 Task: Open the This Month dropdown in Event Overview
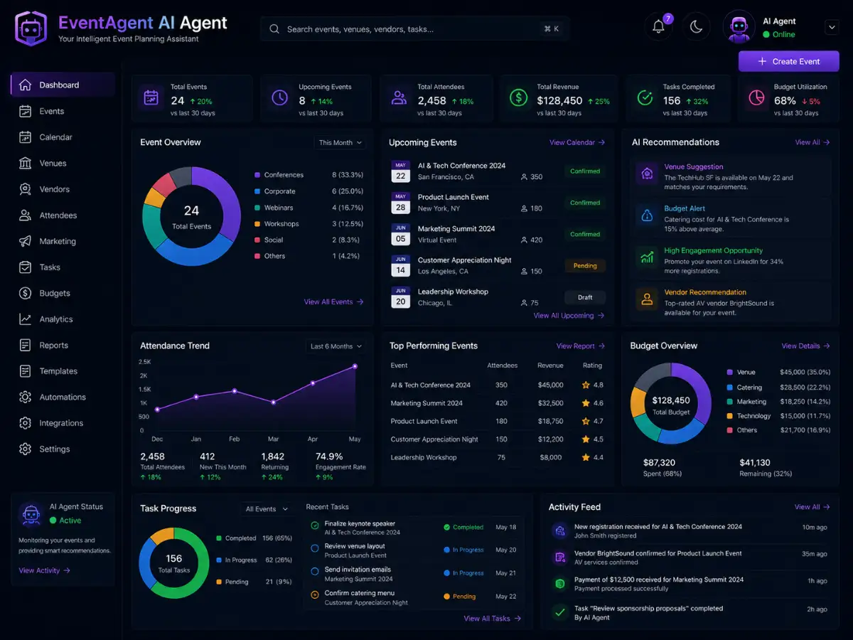tap(340, 143)
